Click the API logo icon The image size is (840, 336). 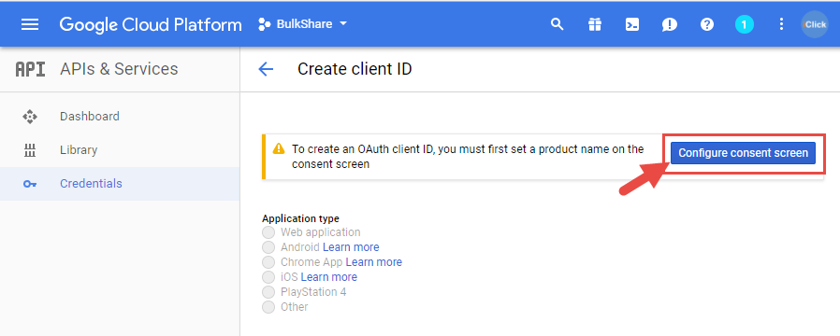pos(30,69)
